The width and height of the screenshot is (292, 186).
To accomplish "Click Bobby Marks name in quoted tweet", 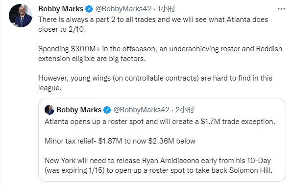I will [x=79, y=110].
